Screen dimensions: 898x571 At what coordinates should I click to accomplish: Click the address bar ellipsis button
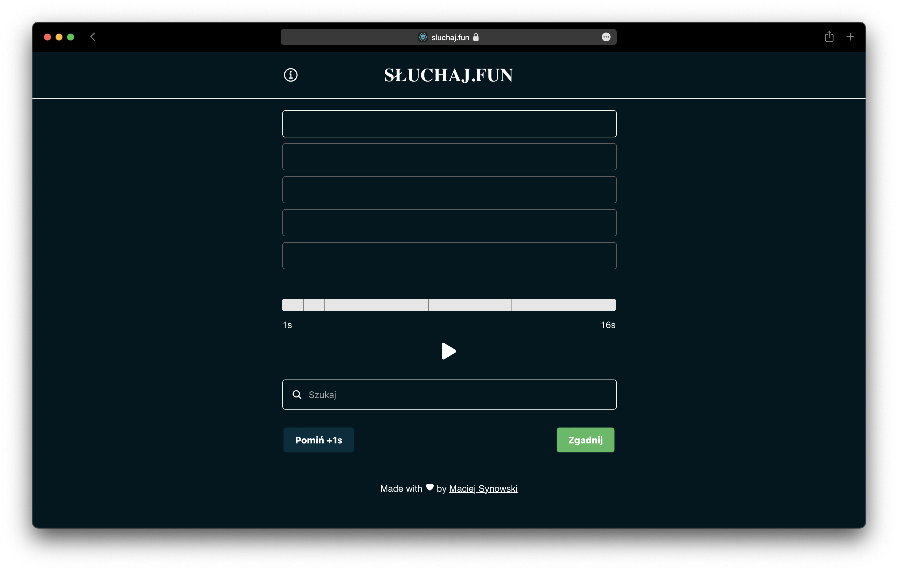pos(606,37)
